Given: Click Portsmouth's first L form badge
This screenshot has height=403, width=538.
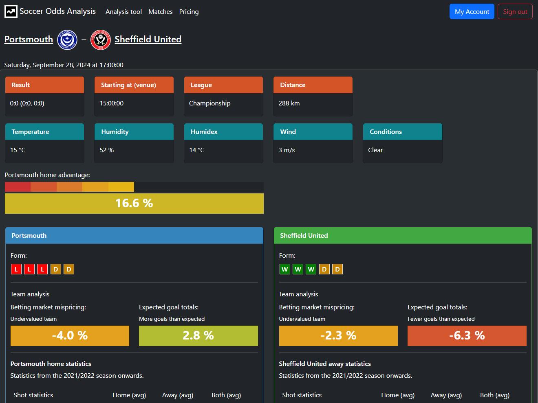Looking at the screenshot, I should [x=16, y=269].
